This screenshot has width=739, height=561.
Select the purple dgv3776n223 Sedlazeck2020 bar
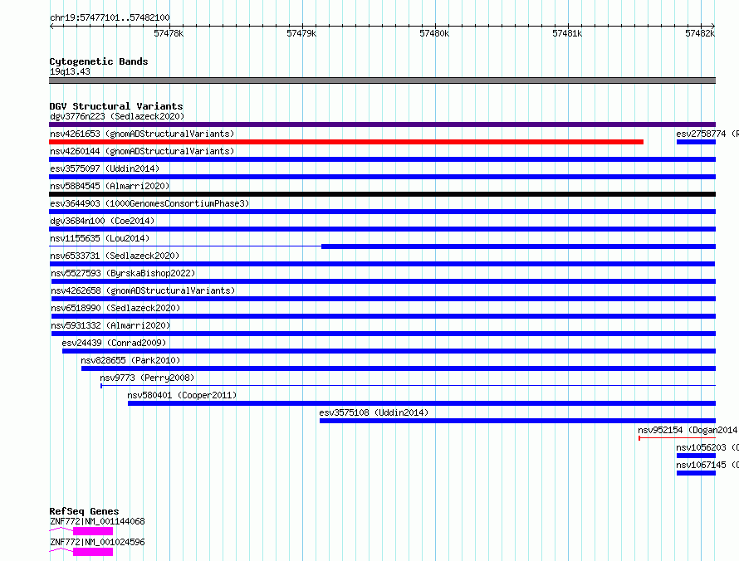click(382, 124)
